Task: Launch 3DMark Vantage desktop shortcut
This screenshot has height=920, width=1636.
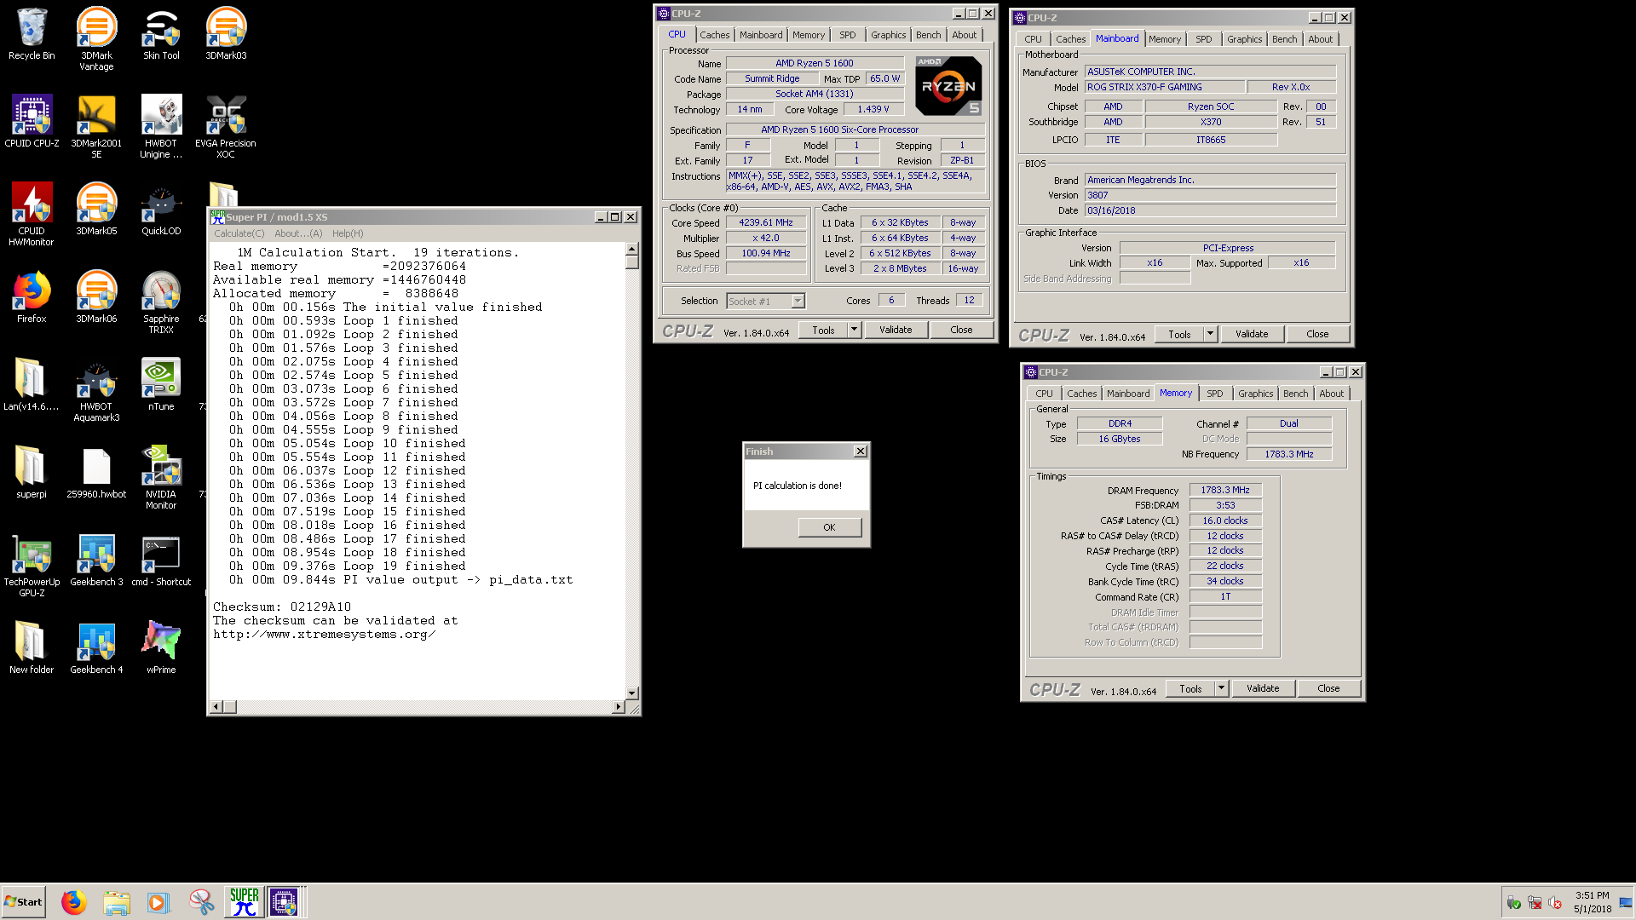Action: point(96,38)
